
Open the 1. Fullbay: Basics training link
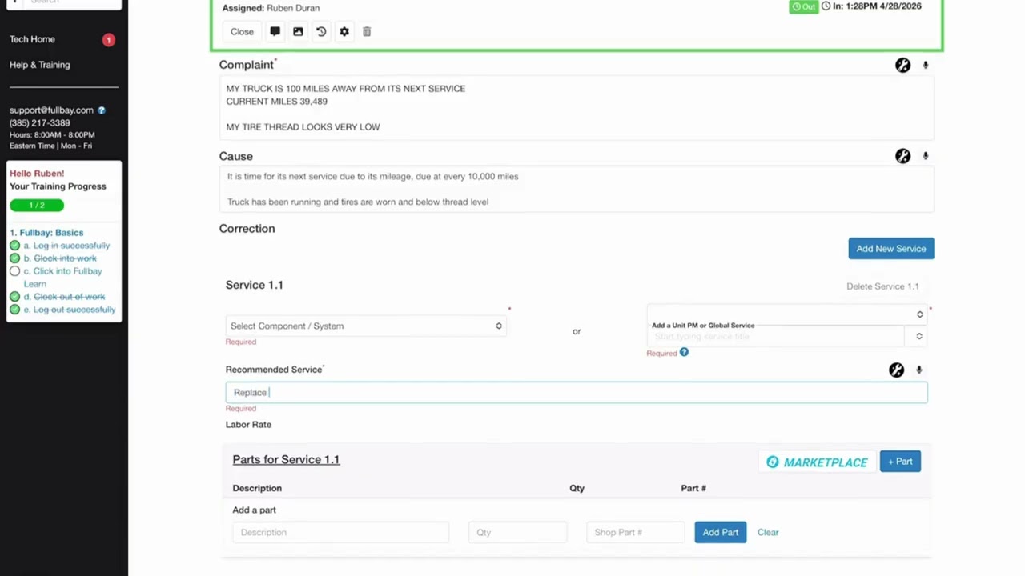[46, 233]
